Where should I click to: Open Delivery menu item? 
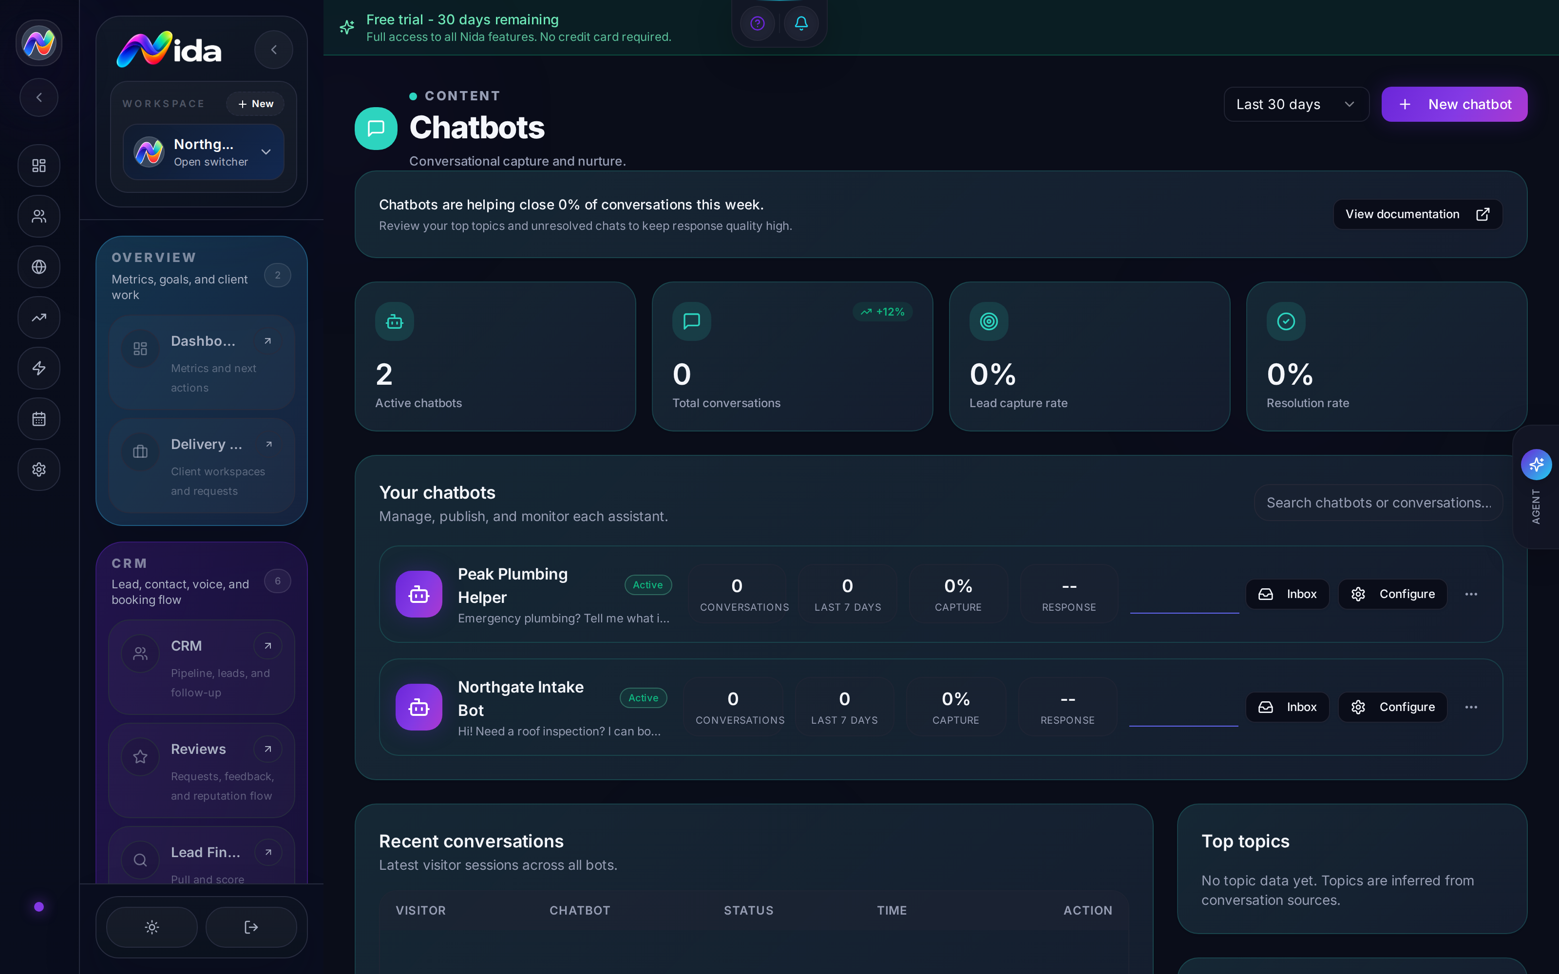click(x=202, y=466)
